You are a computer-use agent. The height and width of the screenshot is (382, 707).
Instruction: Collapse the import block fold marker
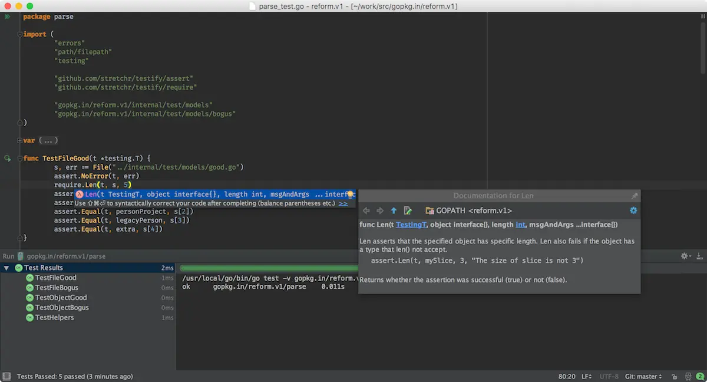pyautogui.click(x=19, y=34)
